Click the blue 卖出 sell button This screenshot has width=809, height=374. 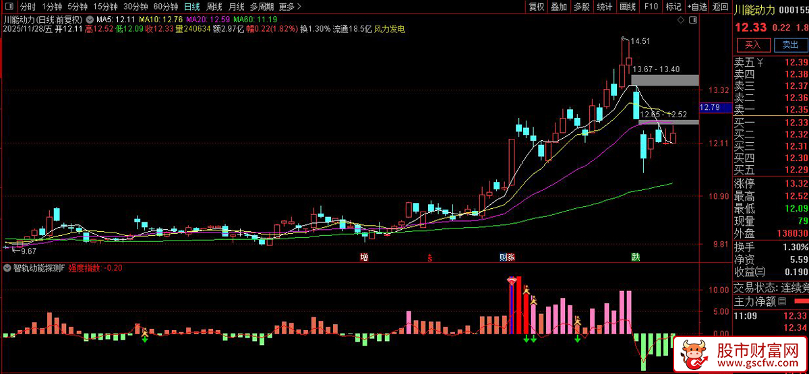pyautogui.click(x=790, y=45)
